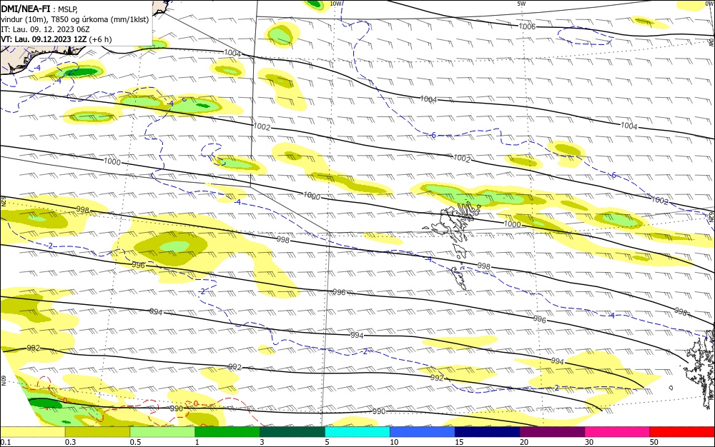This screenshot has height=447, width=715.
Task: Click the legend value 15
Action: pyautogui.click(x=459, y=442)
